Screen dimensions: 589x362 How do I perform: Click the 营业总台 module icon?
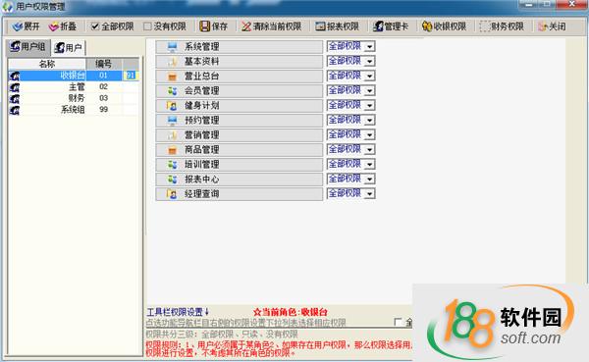click(x=172, y=77)
